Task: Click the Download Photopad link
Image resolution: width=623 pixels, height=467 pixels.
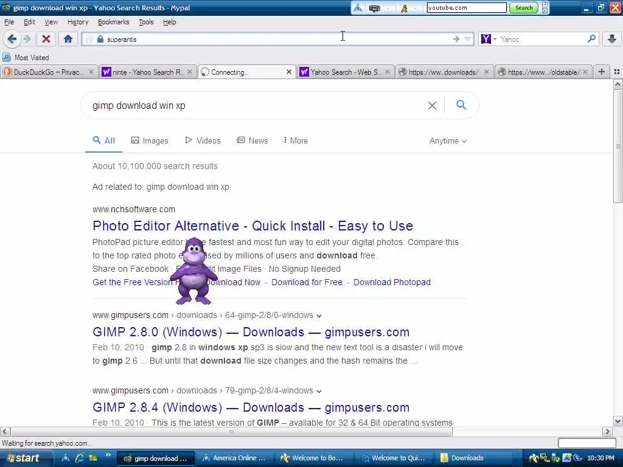Action: coord(392,282)
